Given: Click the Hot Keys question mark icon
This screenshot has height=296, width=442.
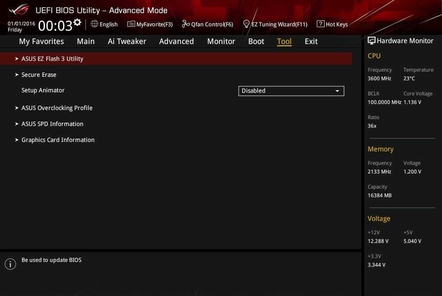Looking at the screenshot, I should 320,24.
